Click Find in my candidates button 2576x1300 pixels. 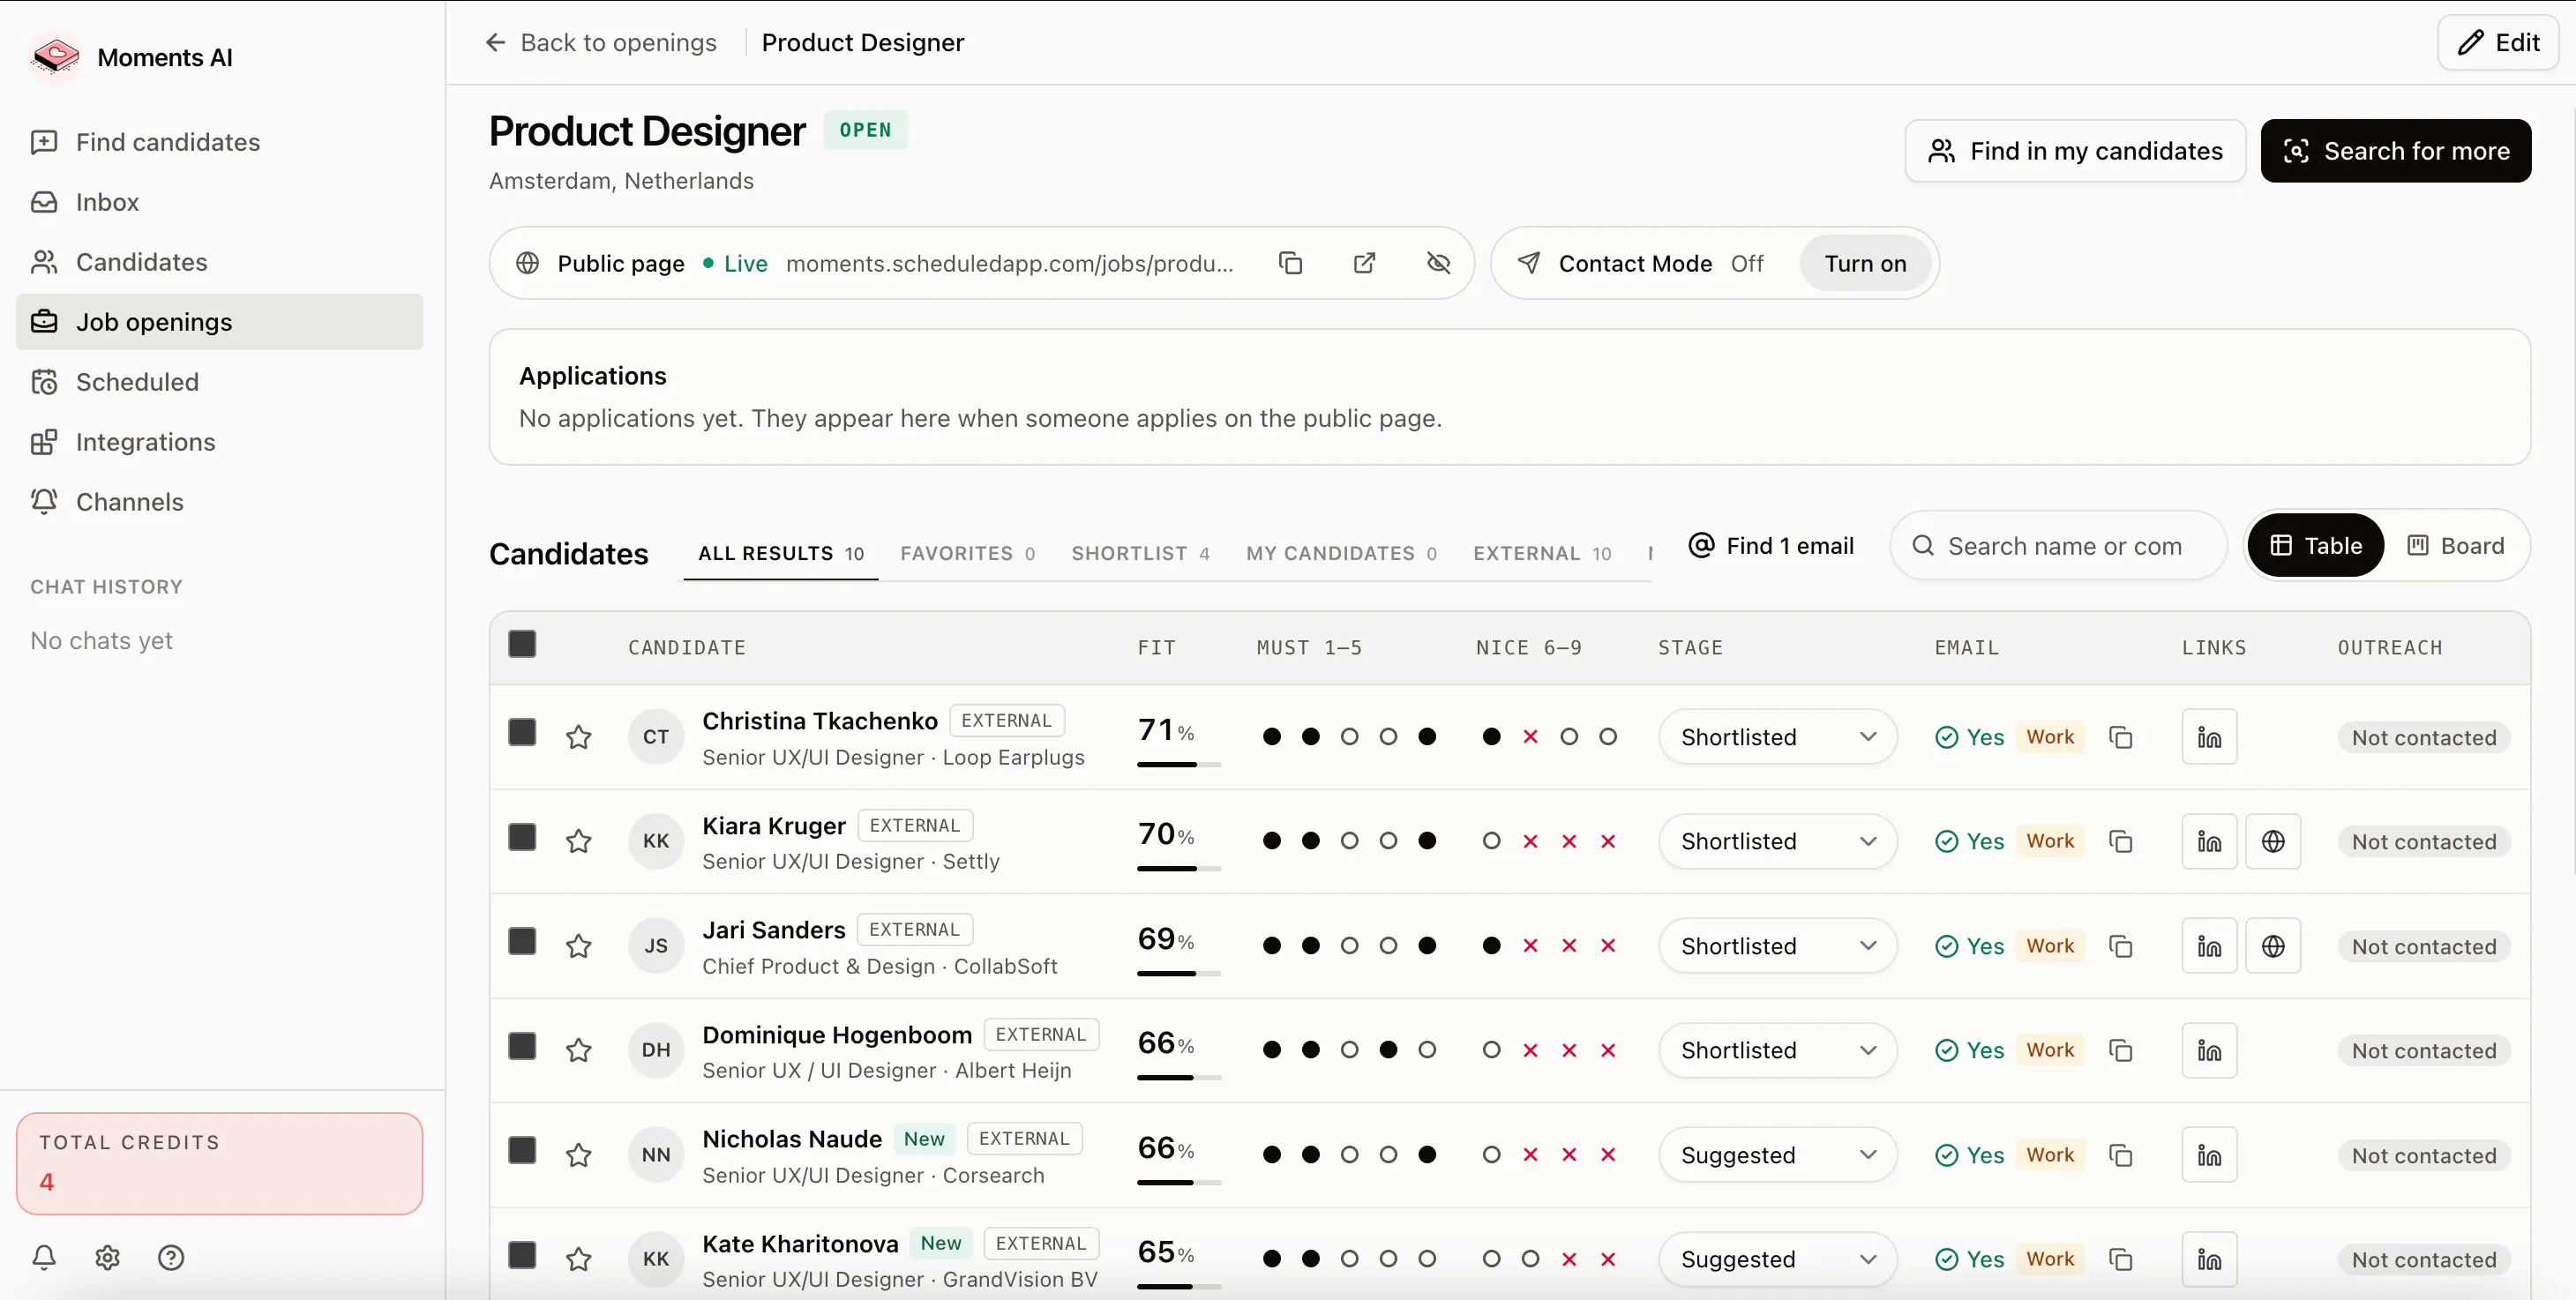point(2075,151)
